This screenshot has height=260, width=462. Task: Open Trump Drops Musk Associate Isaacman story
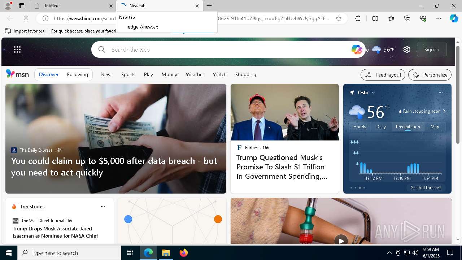(x=55, y=232)
